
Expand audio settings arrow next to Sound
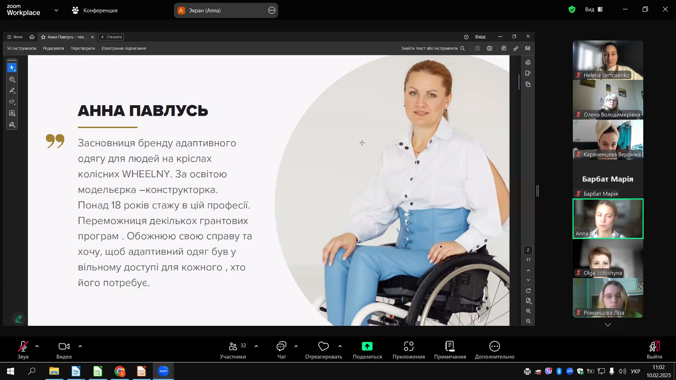[x=37, y=346]
